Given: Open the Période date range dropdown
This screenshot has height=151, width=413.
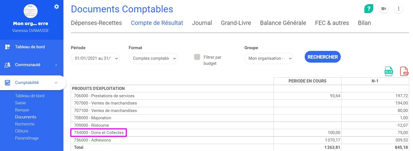Looking at the screenshot, I should (x=95, y=58).
